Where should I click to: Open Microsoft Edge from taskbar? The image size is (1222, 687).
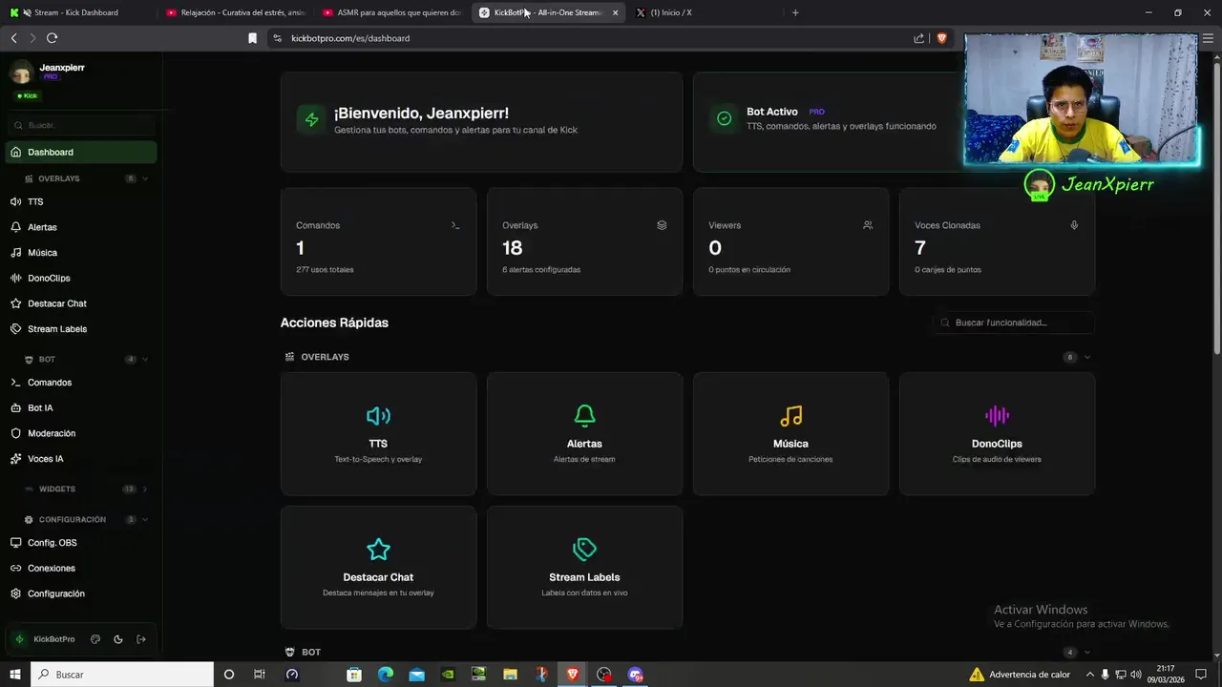[386, 675]
